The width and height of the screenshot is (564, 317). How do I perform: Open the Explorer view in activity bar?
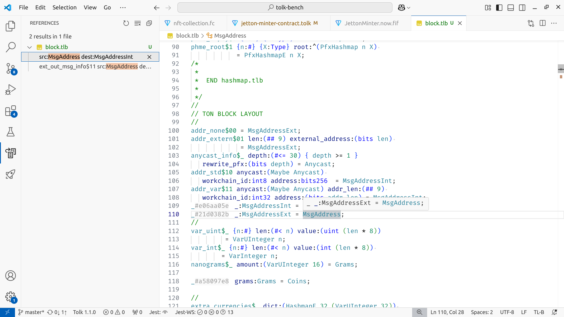pyautogui.click(x=11, y=26)
